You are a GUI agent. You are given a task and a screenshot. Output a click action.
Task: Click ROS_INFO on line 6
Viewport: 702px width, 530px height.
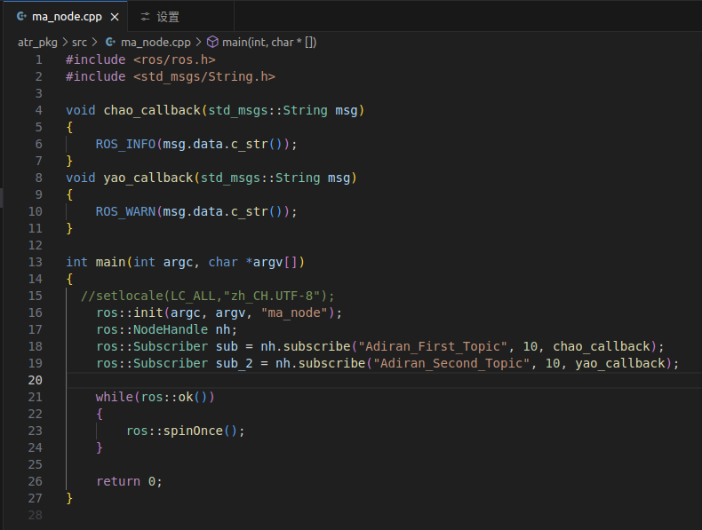click(125, 144)
